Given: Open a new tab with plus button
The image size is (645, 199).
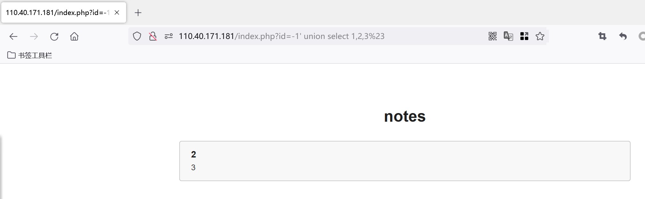Looking at the screenshot, I should (x=138, y=13).
